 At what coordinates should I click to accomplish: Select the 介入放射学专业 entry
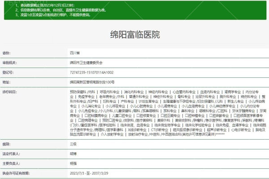[112, 134]
